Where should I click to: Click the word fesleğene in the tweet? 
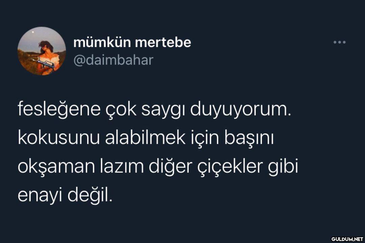(x=59, y=109)
